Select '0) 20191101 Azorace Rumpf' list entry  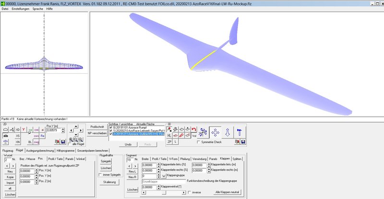136,127
